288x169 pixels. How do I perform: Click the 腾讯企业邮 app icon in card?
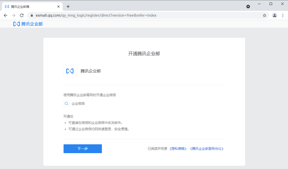click(70, 71)
